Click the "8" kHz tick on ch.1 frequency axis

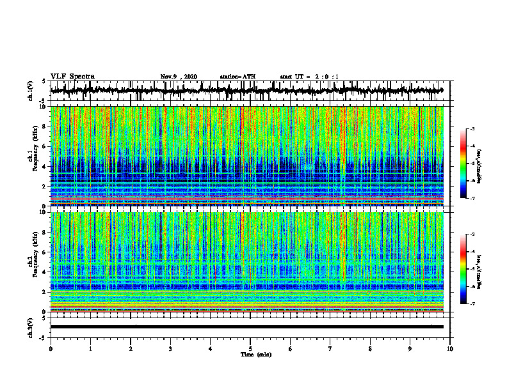point(45,126)
